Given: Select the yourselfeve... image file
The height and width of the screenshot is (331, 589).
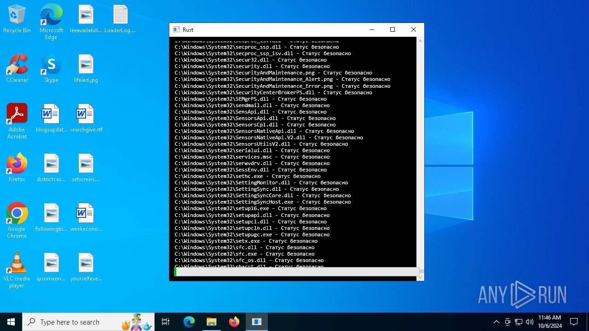Looking at the screenshot, I should click(86, 267).
